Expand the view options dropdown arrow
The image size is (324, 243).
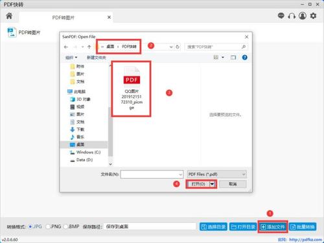click(x=223, y=57)
